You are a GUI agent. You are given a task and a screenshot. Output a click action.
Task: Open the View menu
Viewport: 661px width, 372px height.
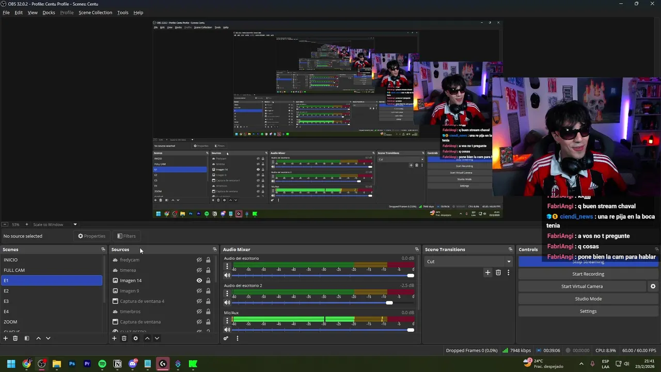pos(33,12)
